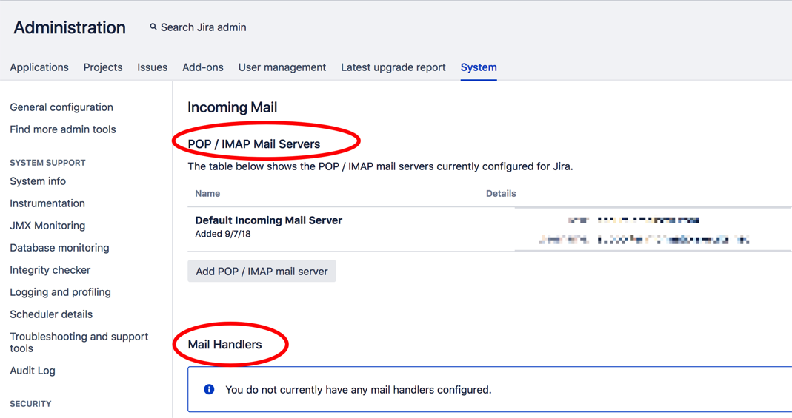The width and height of the screenshot is (792, 418).
Task: Select Default Incoming Mail Server name
Action: (269, 220)
